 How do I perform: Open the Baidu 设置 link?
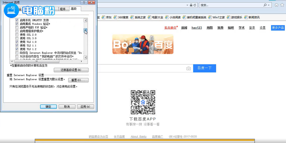(263, 28)
